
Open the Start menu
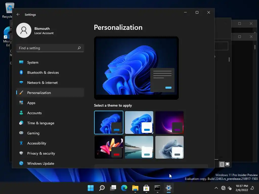click(91, 188)
